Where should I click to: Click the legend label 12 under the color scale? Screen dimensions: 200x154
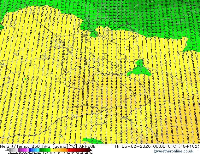[59, 153]
